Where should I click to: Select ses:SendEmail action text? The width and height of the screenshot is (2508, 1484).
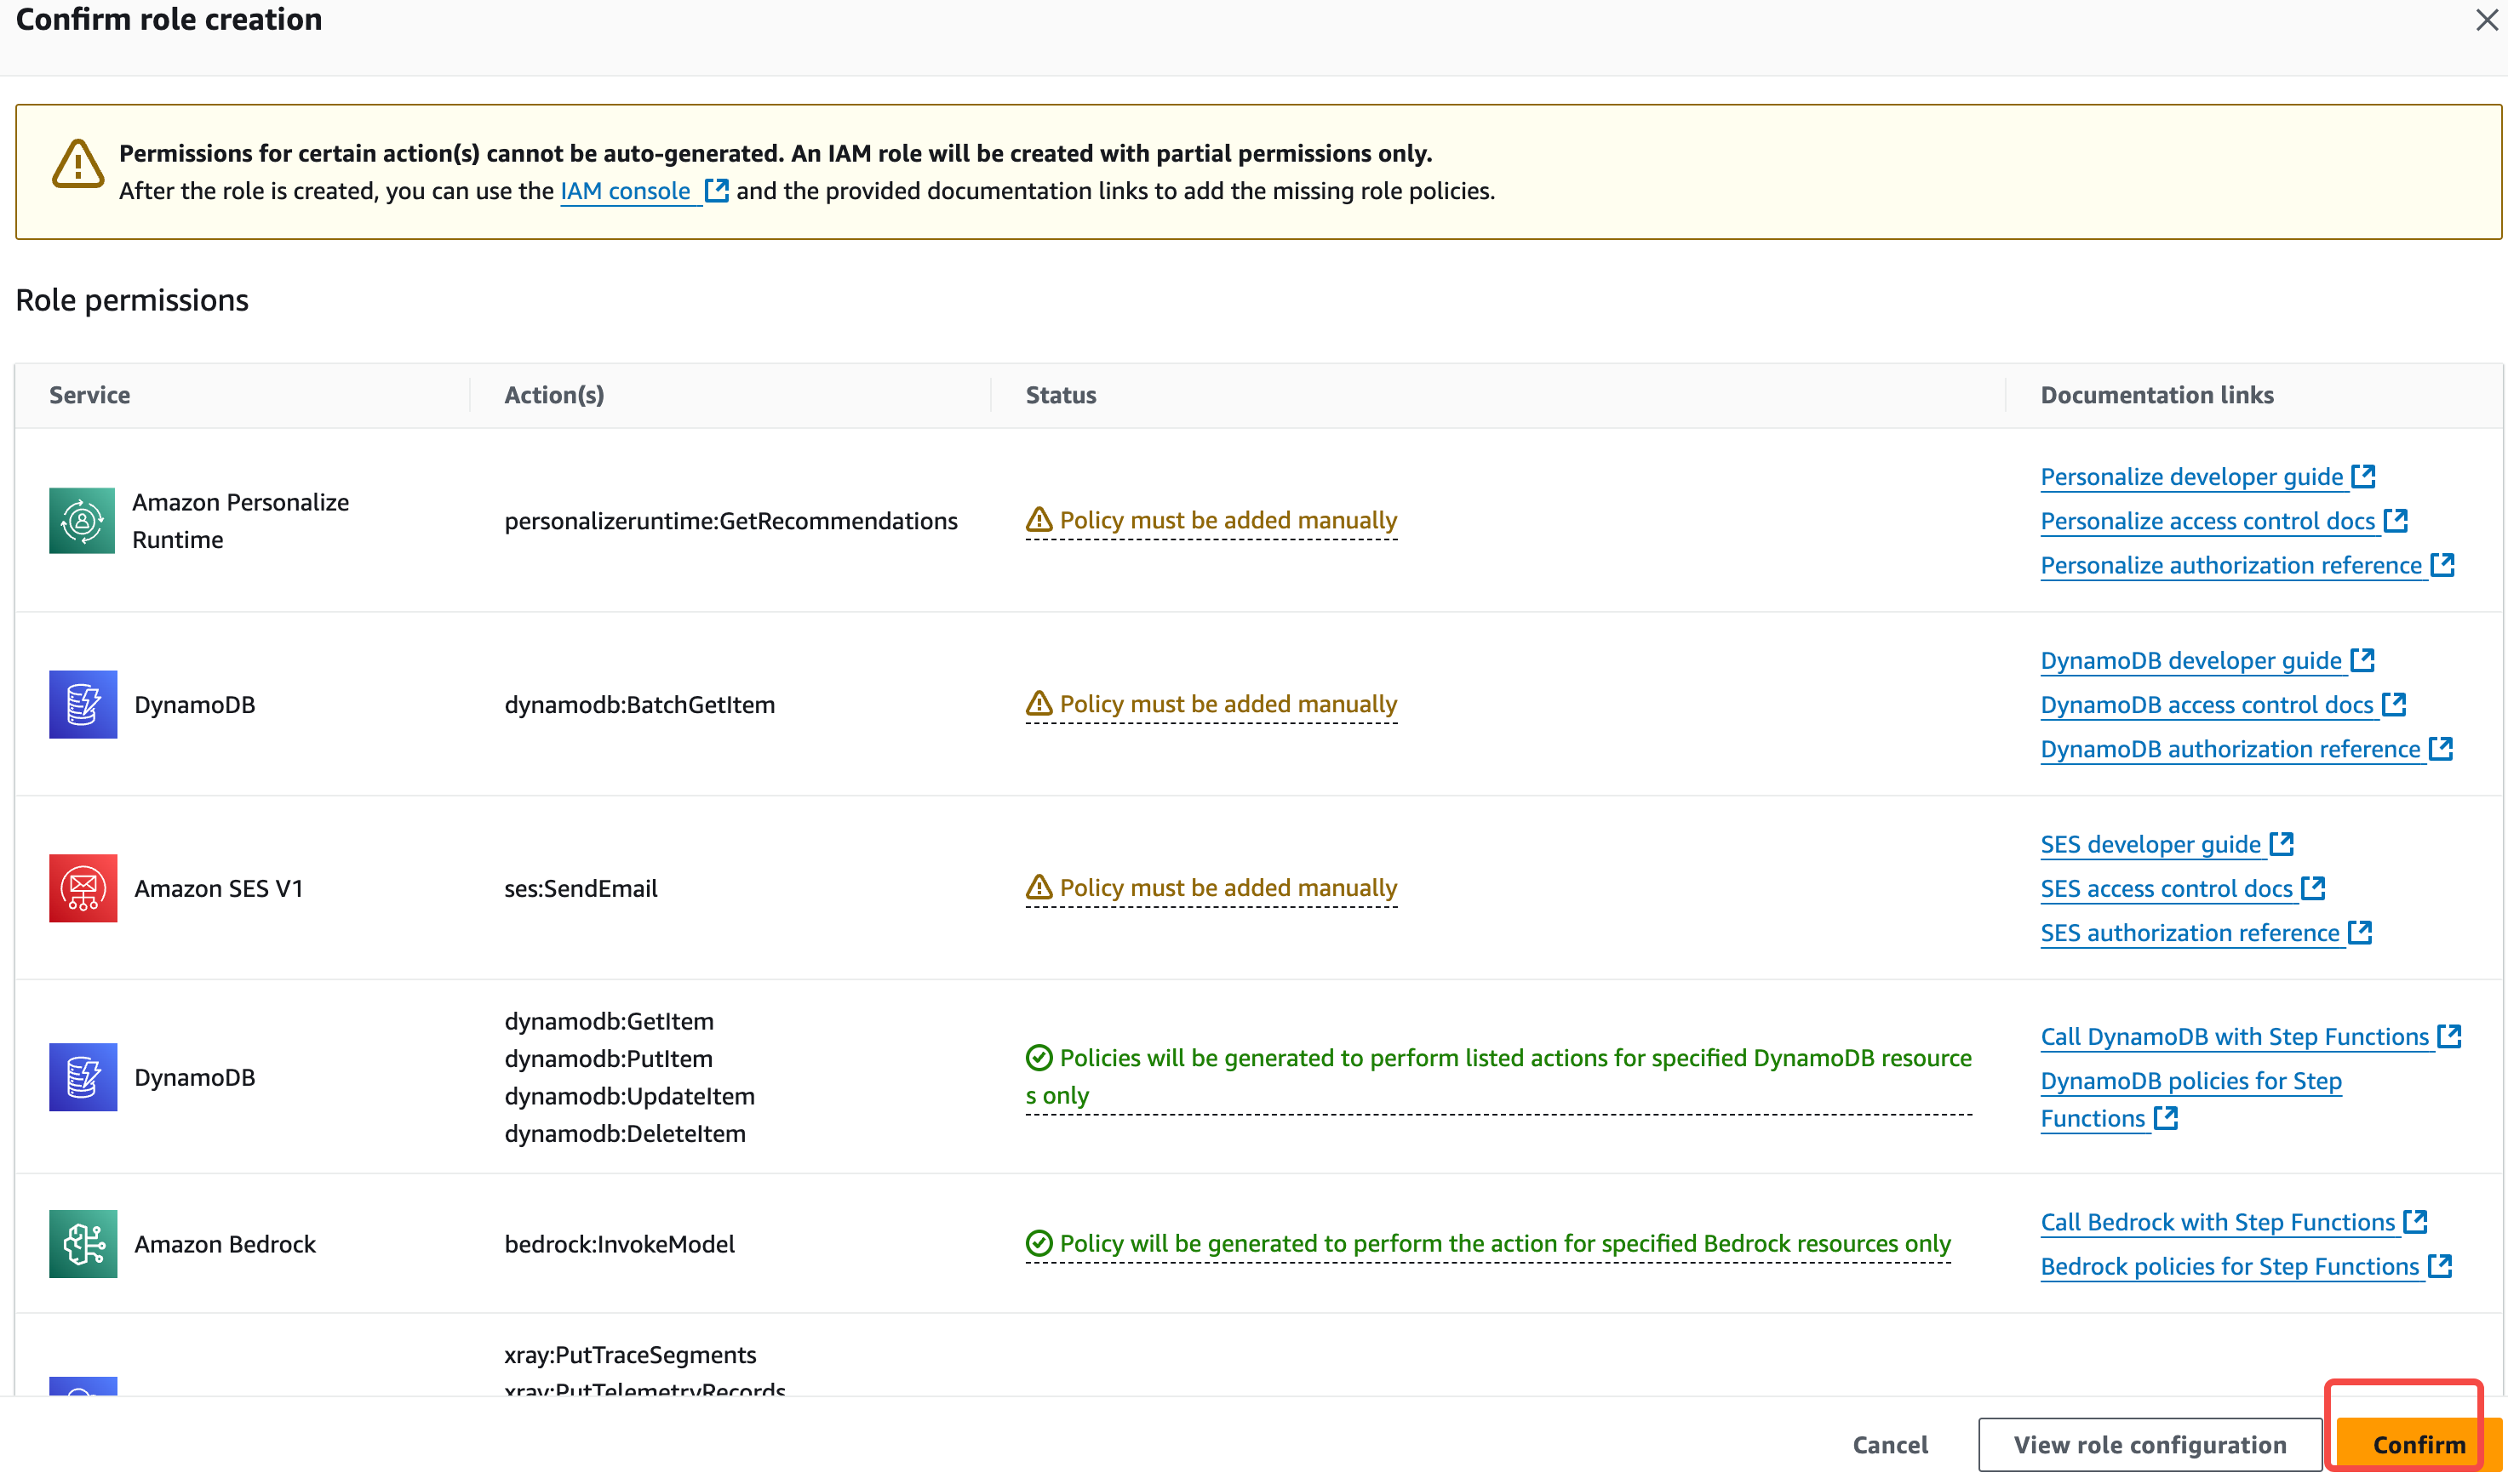[x=581, y=889]
